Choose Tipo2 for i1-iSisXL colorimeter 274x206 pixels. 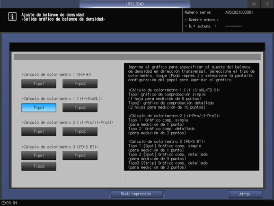pyautogui.click(x=80, y=108)
